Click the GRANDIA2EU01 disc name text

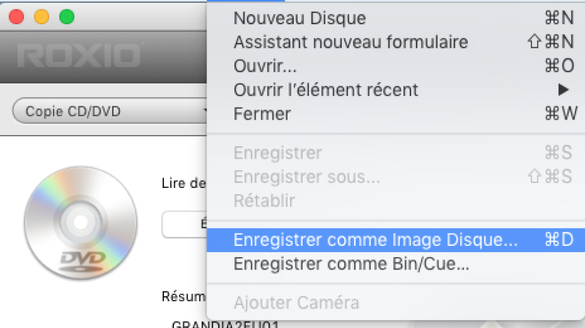225,324
